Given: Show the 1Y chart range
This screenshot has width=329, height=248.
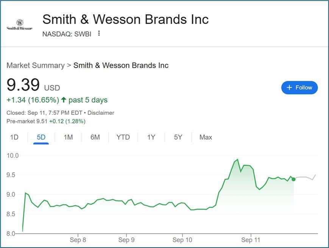Looking at the screenshot, I should pos(151,137).
